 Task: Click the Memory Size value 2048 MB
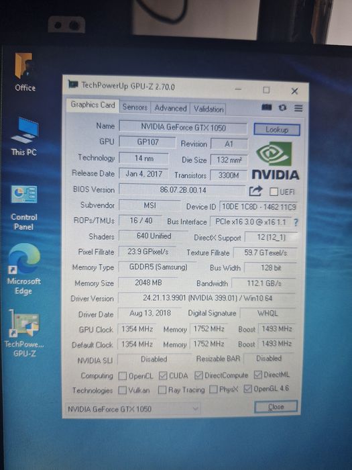click(x=148, y=283)
